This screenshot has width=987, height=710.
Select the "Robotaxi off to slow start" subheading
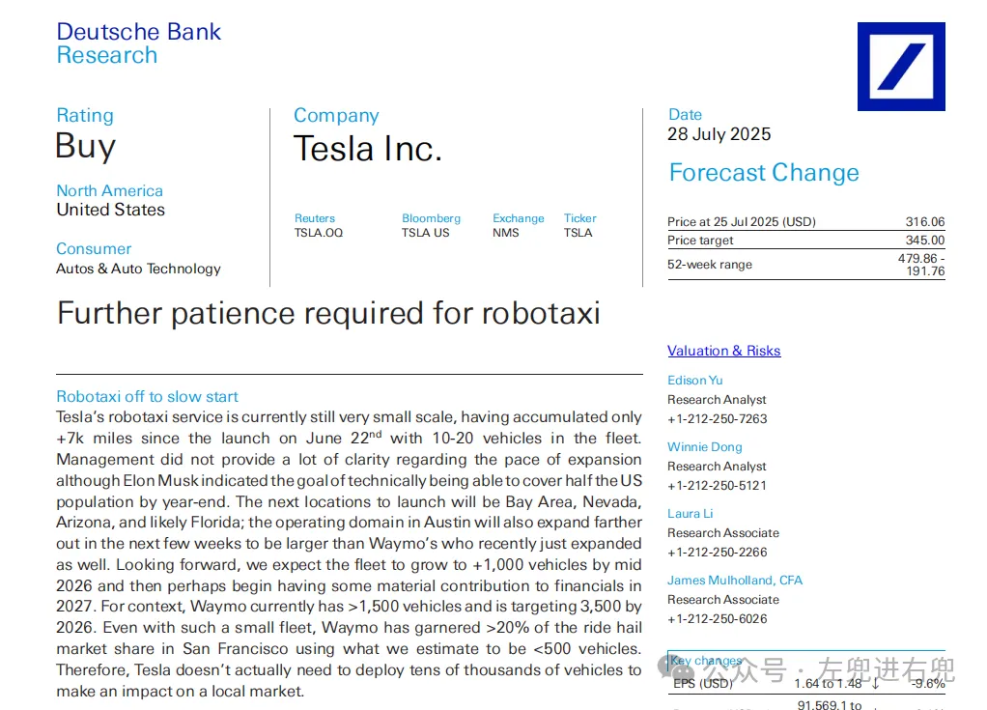tap(147, 396)
